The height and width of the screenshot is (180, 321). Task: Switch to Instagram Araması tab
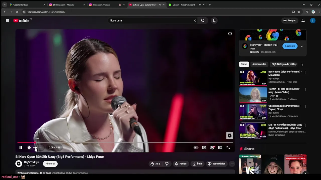tap(107, 5)
